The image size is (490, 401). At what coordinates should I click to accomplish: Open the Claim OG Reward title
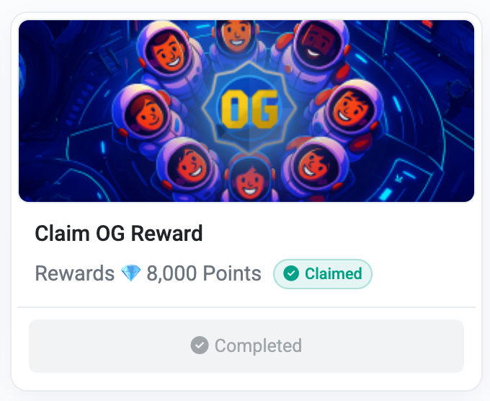(x=119, y=234)
